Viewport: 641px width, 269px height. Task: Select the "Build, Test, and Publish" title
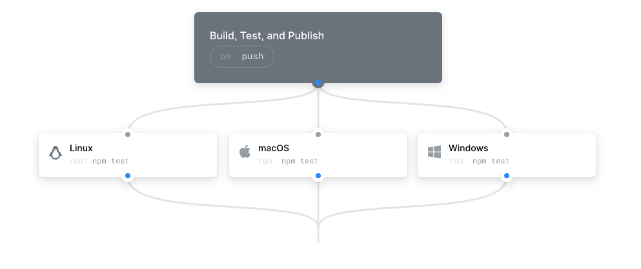click(267, 36)
